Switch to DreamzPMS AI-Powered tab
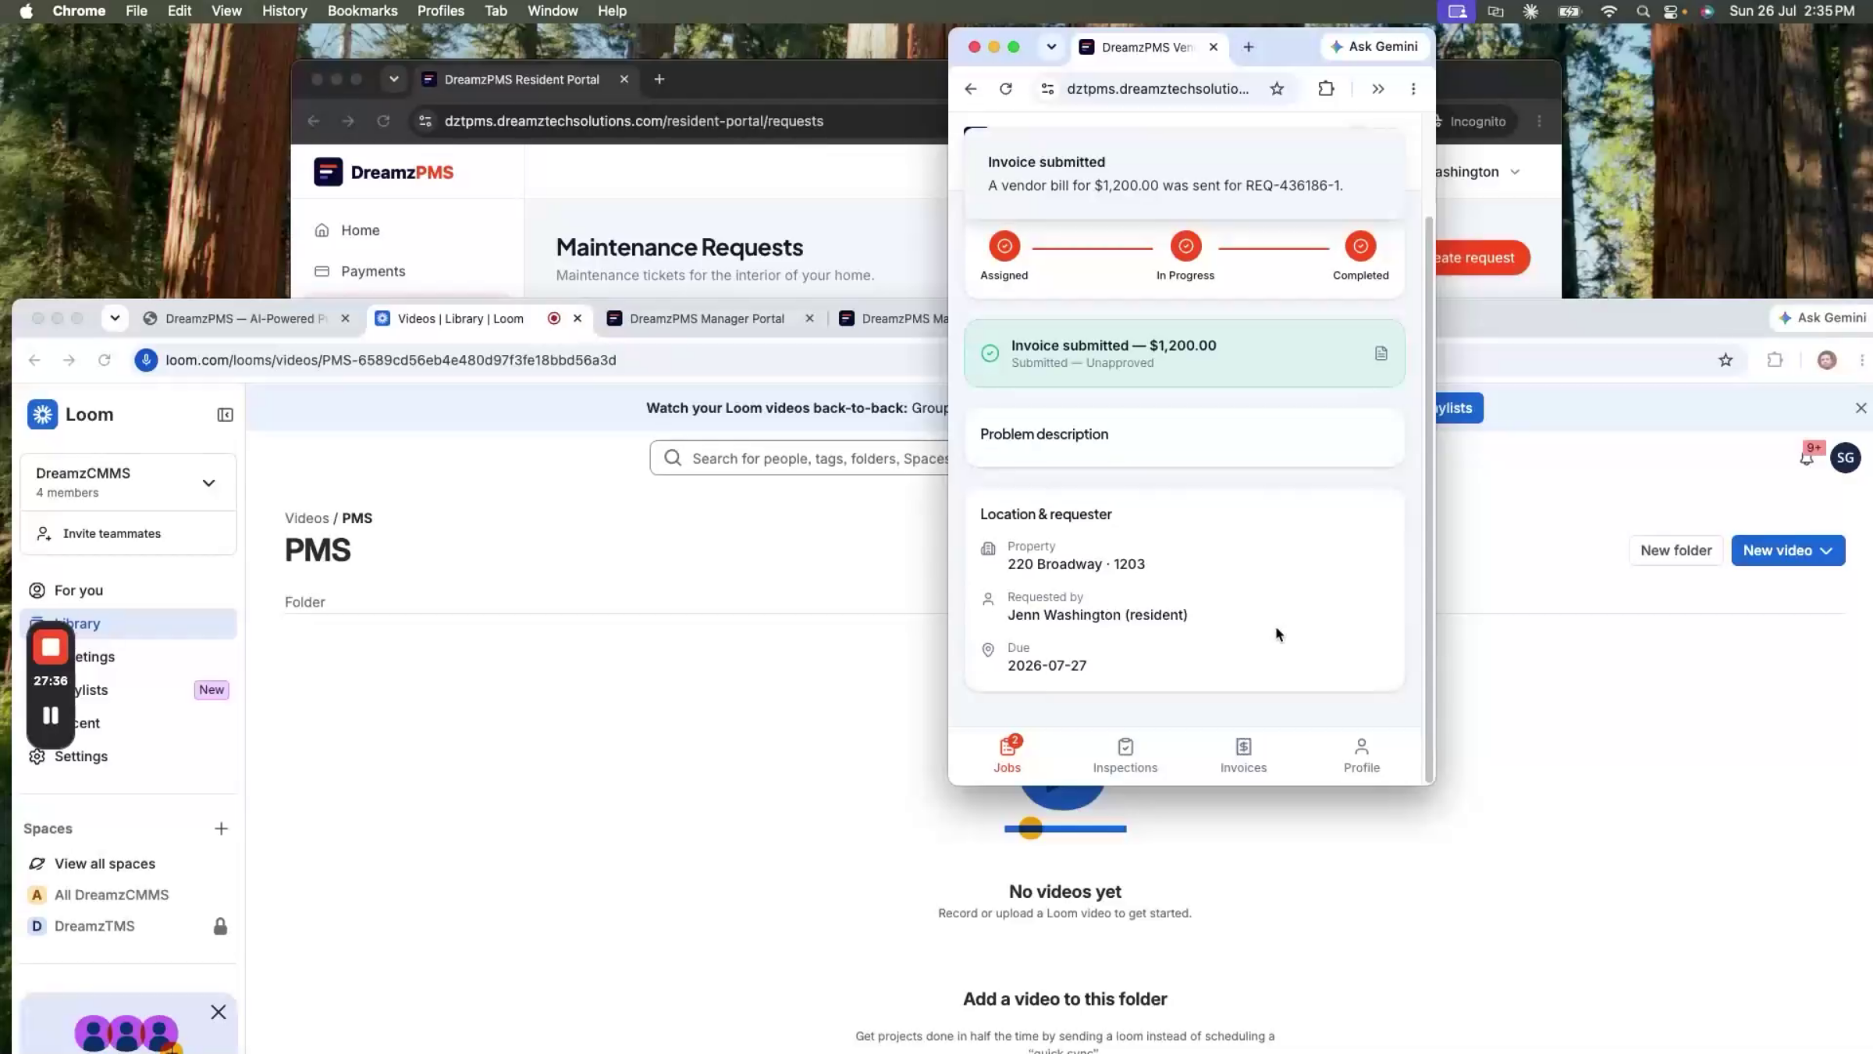 click(x=247, y=319)
